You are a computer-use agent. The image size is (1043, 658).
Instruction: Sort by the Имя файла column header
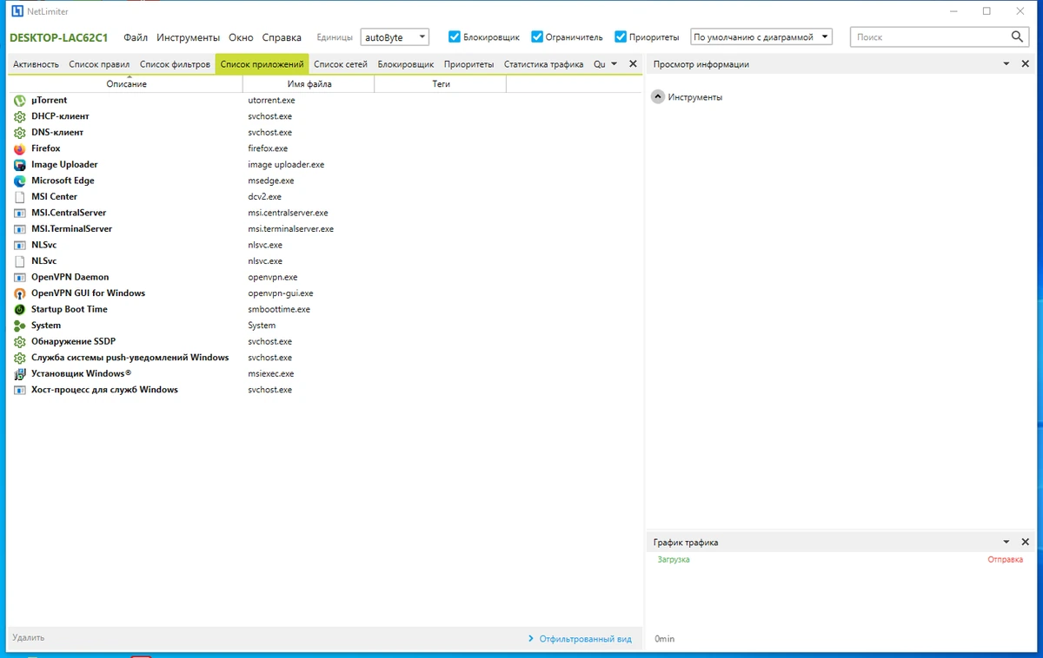(309, 84)
